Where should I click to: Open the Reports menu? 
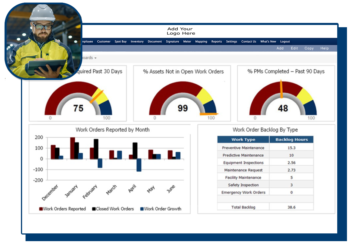(217, 42)
